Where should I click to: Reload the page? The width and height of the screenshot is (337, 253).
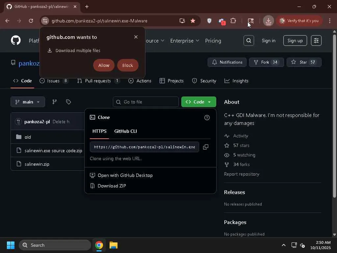coord(31,21)
